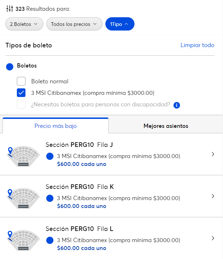The image size is (223, 259).
Task: Click blue ticket-type dot in Fila J listing
Action: [x=50, y=156]
